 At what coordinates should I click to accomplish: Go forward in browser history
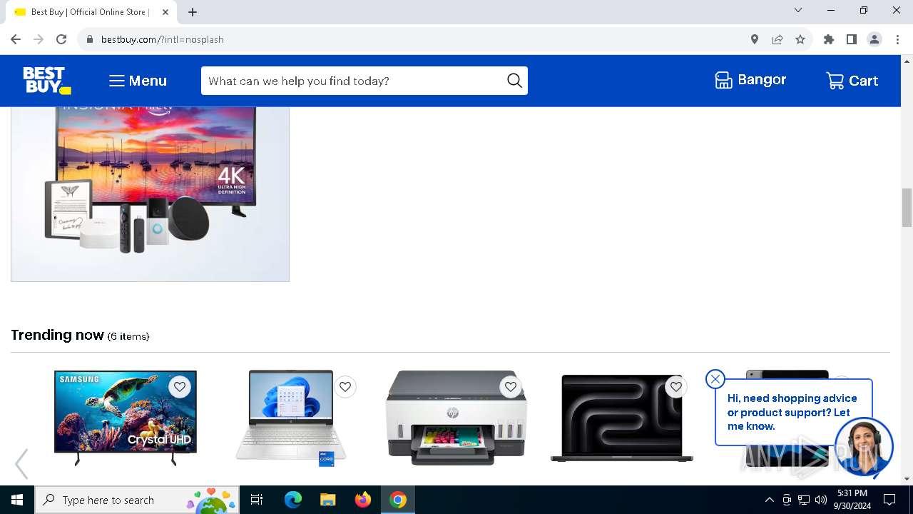point(39,39)
